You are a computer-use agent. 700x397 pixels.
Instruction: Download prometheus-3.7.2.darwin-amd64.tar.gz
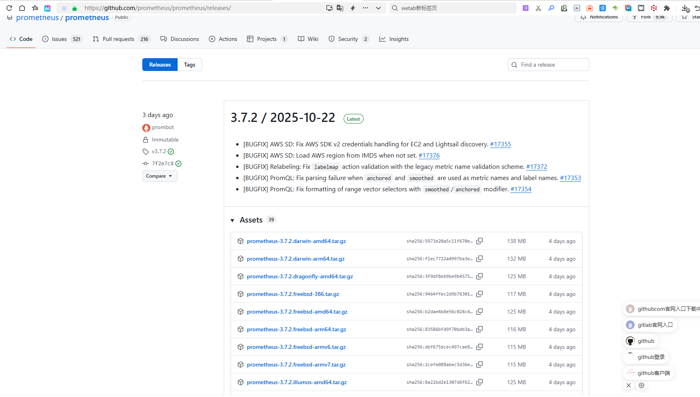(x=296, y=241)
